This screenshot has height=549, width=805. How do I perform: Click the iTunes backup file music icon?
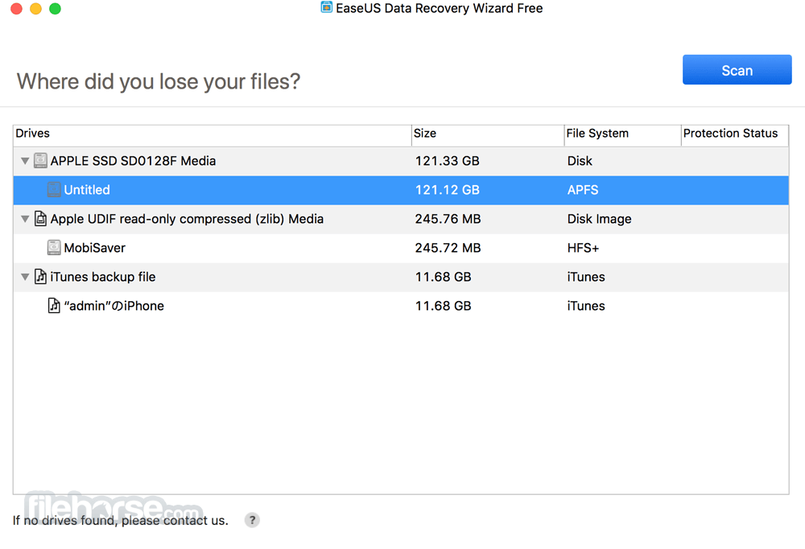40,277
